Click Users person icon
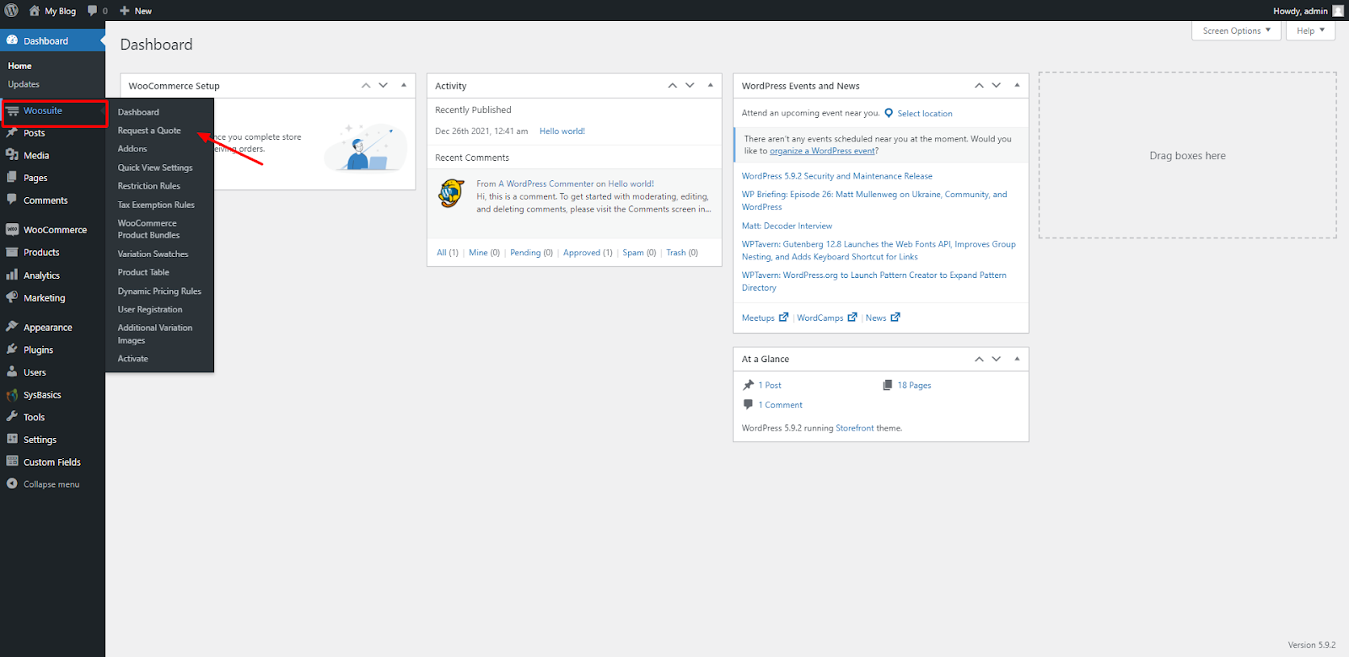Viewport: 1349px width, 657px height. [12, 371]
